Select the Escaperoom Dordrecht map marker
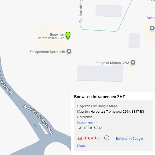Screen dimensions: 155x155 click(69, 52)
